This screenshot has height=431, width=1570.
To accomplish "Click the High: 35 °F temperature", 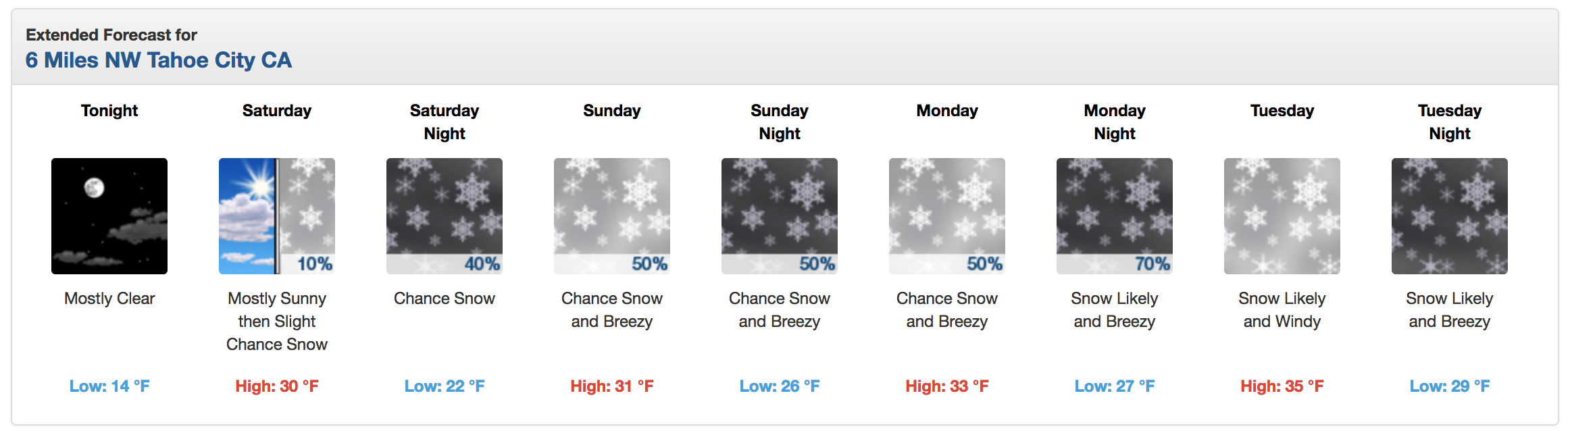I will click(x=1282, y=386).
